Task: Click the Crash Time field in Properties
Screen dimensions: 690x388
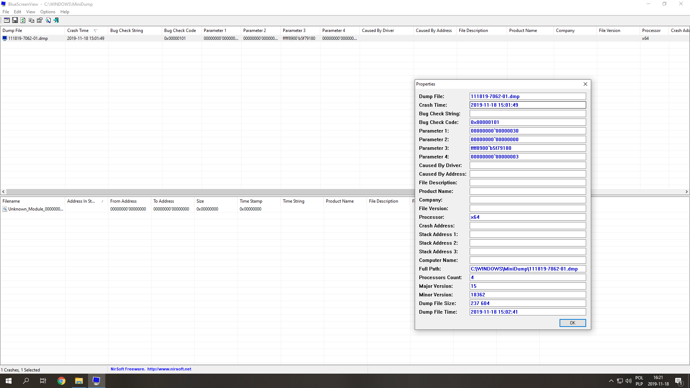Action: 528,105
